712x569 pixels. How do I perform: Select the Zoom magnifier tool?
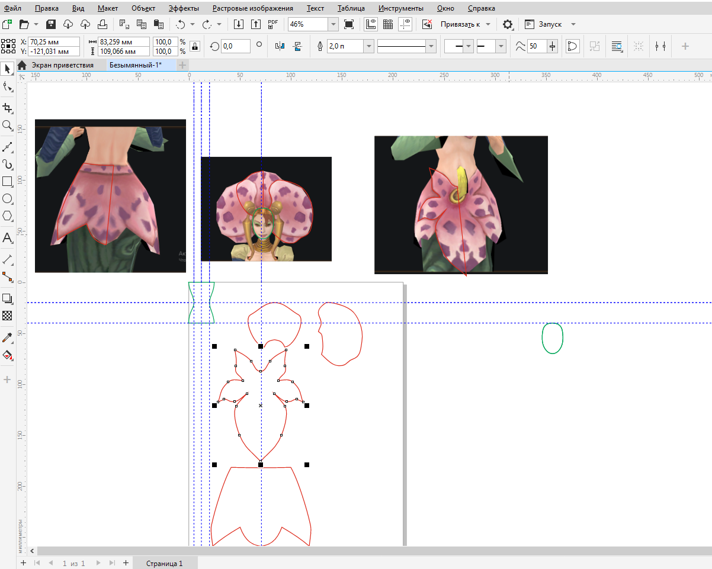click(x=7, y=126)
